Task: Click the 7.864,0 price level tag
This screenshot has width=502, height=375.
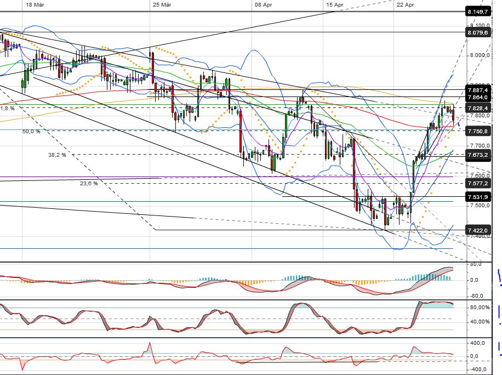Action: point(478,98)
